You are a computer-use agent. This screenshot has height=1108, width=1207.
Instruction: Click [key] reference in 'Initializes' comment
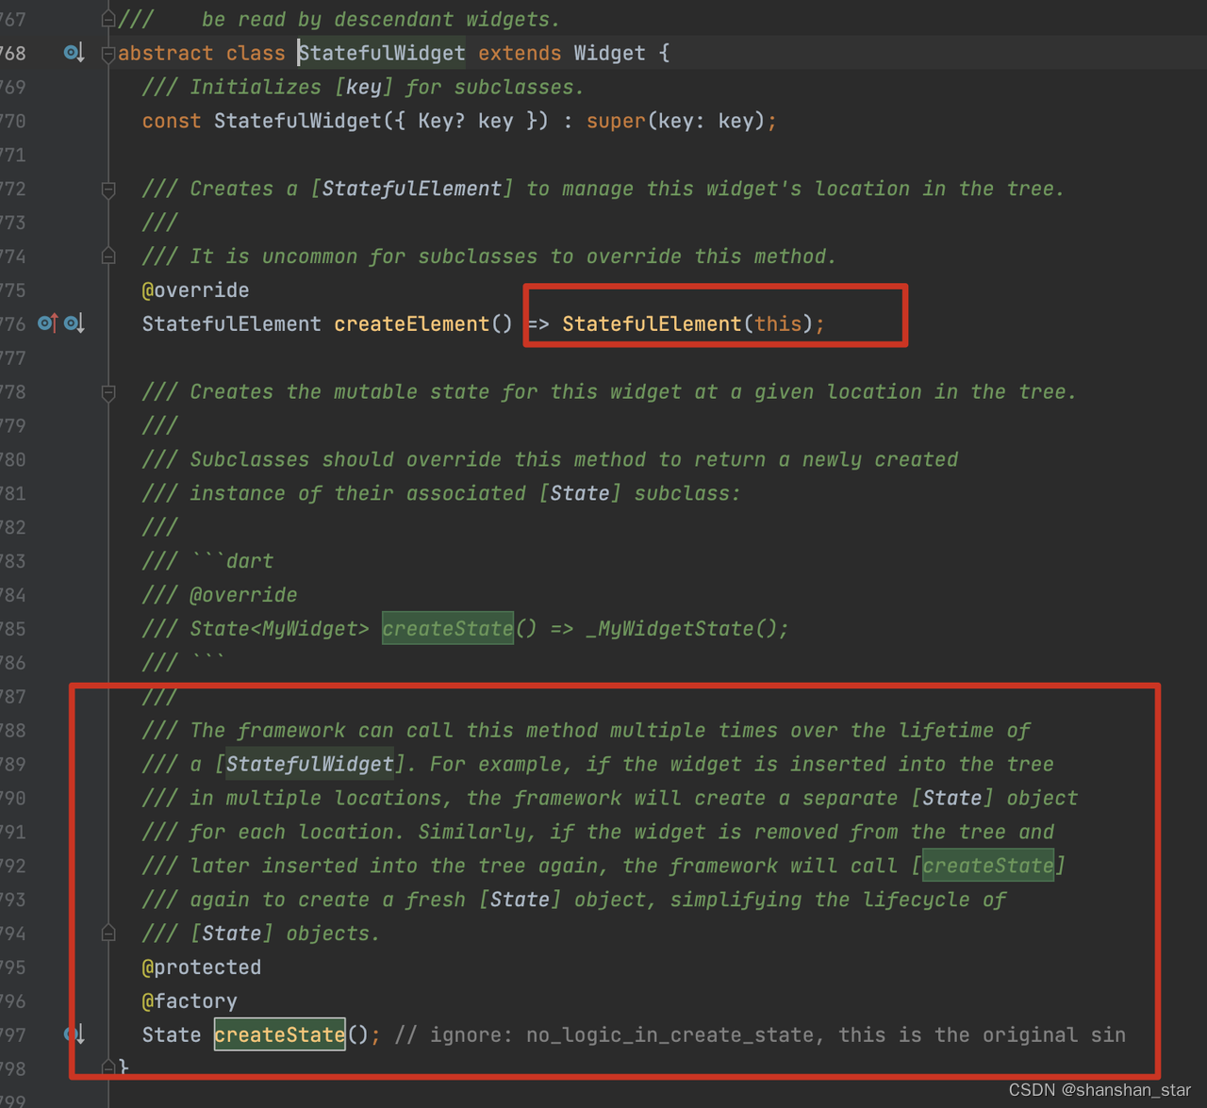click(x=364, y=87)
